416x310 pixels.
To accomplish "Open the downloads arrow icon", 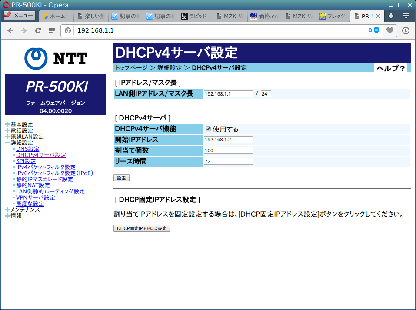I will click(406, 30).
